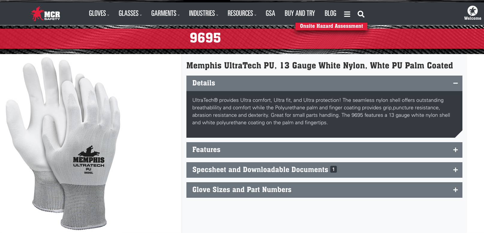The width and height of the screenshot is (484, 233).
Task: Collapse the Details section header
Action: [324, 83]
